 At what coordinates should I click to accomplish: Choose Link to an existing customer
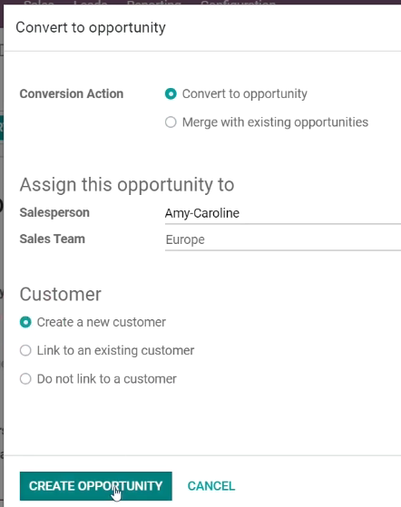tap(25, 350)
